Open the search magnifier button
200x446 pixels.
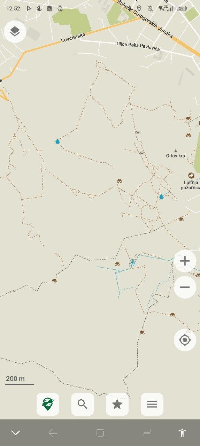click(83, 404)
